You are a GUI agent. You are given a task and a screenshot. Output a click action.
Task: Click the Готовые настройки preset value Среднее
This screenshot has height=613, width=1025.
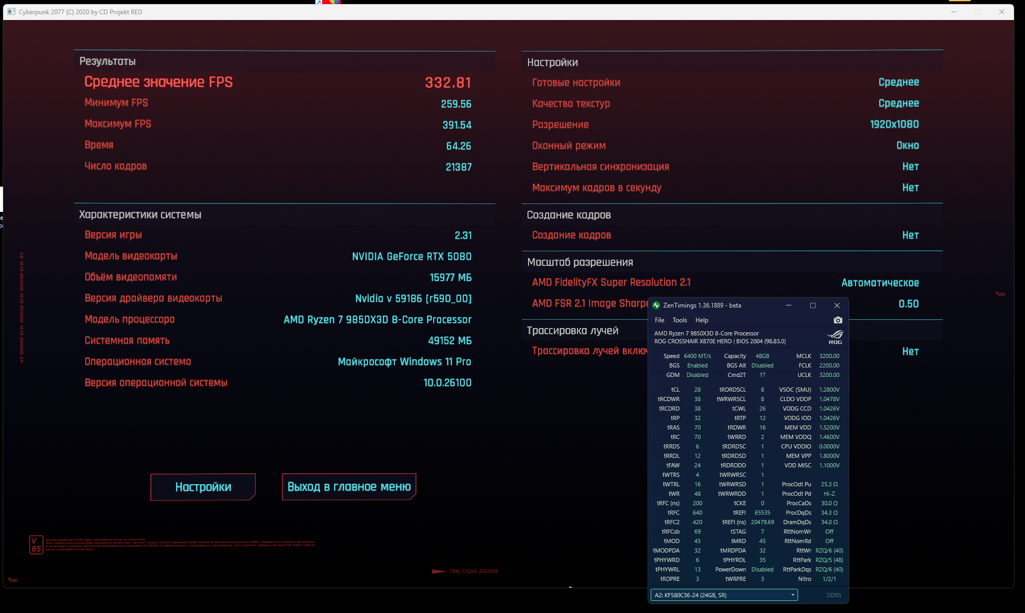click(898, 82)
